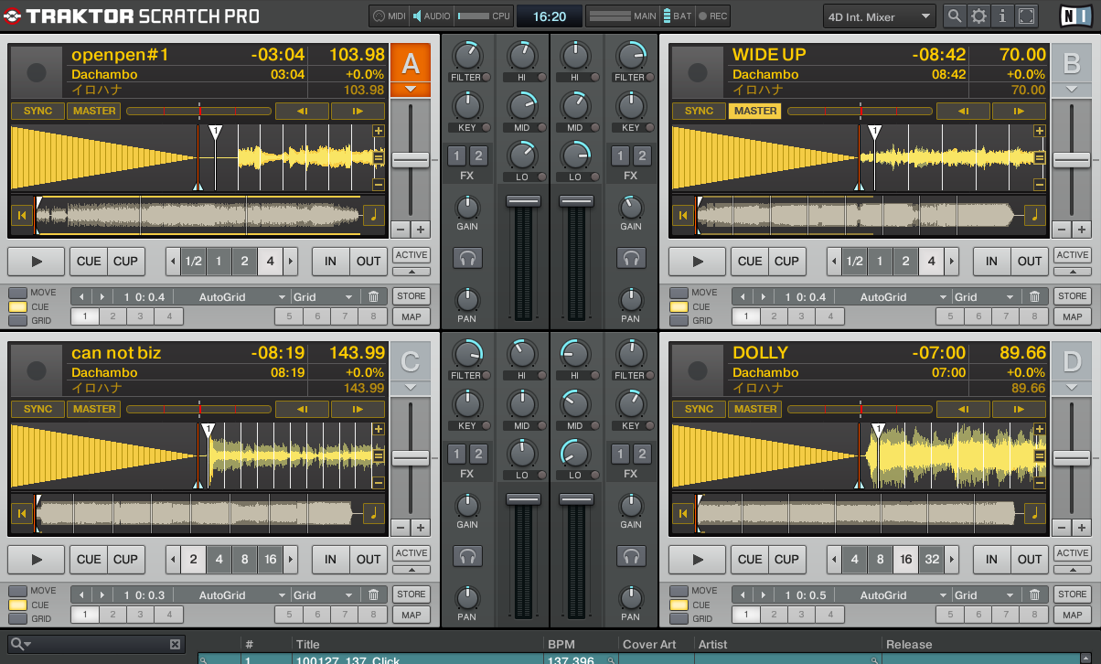Zoom in on Deck A's waveform

[379, 131]
